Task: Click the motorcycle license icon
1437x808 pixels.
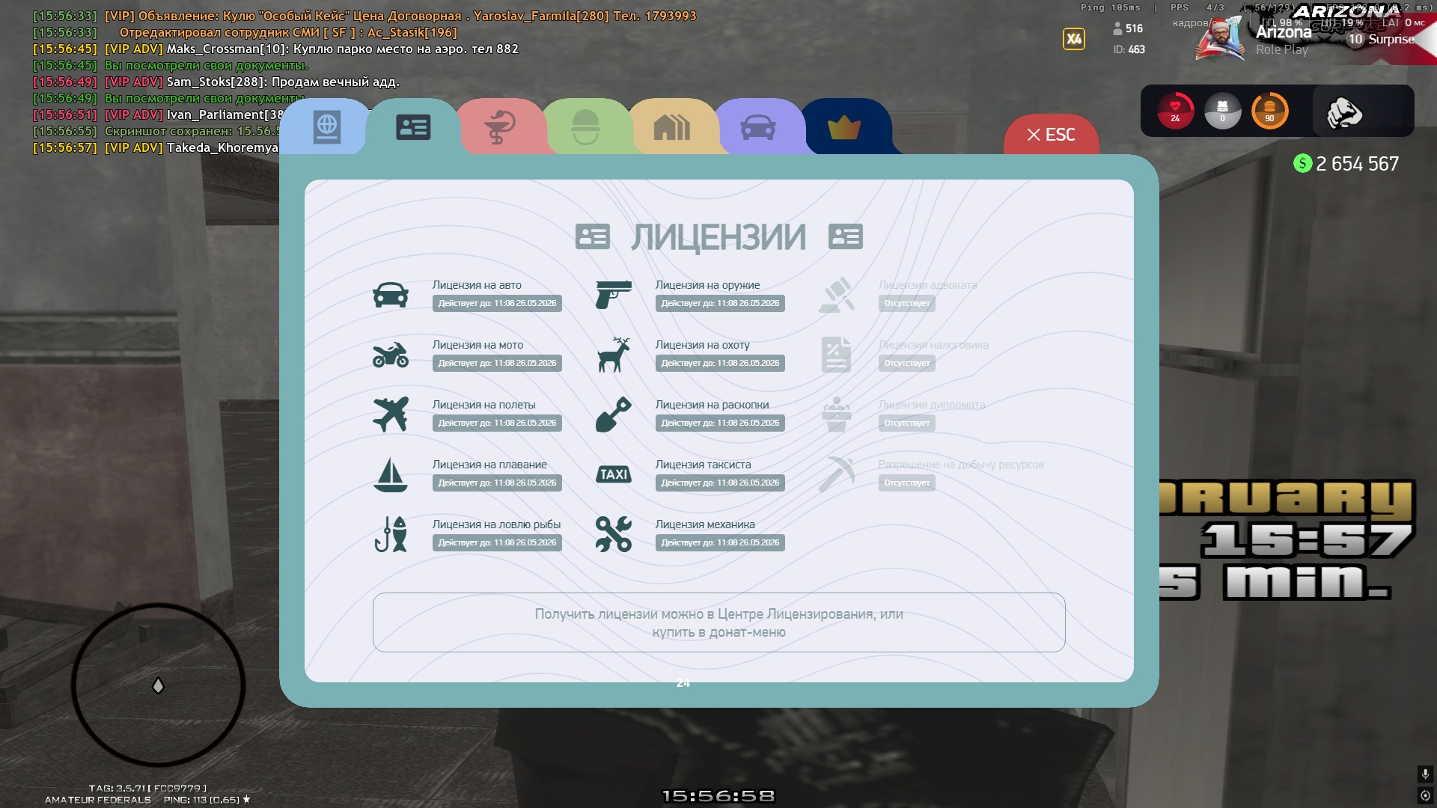Action: pos(391,355)
